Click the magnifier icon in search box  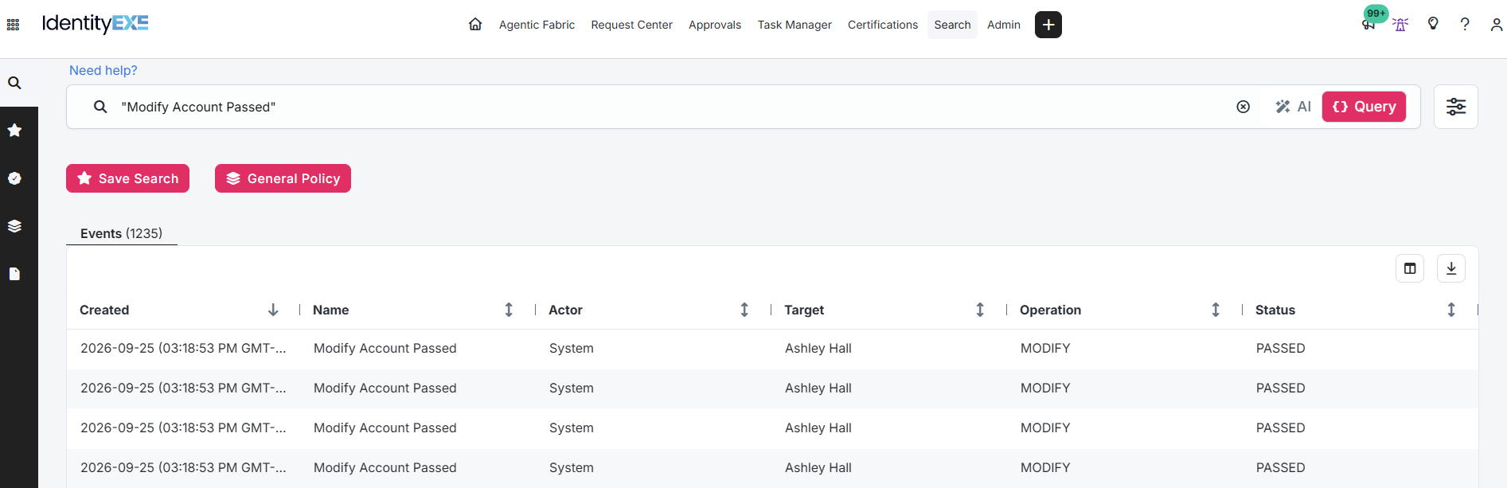[100, 107]
